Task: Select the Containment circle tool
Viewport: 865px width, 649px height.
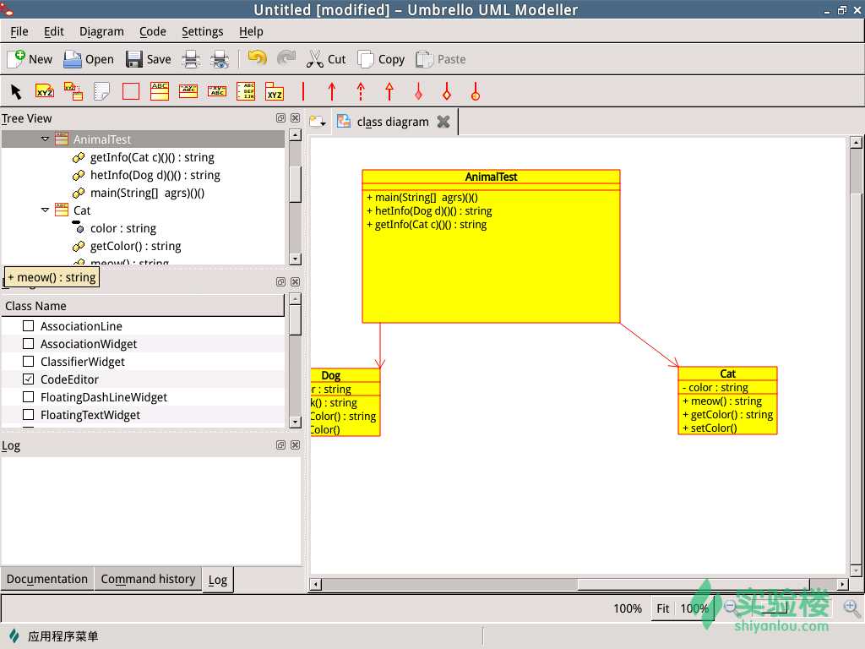Action: click(476, 91)
